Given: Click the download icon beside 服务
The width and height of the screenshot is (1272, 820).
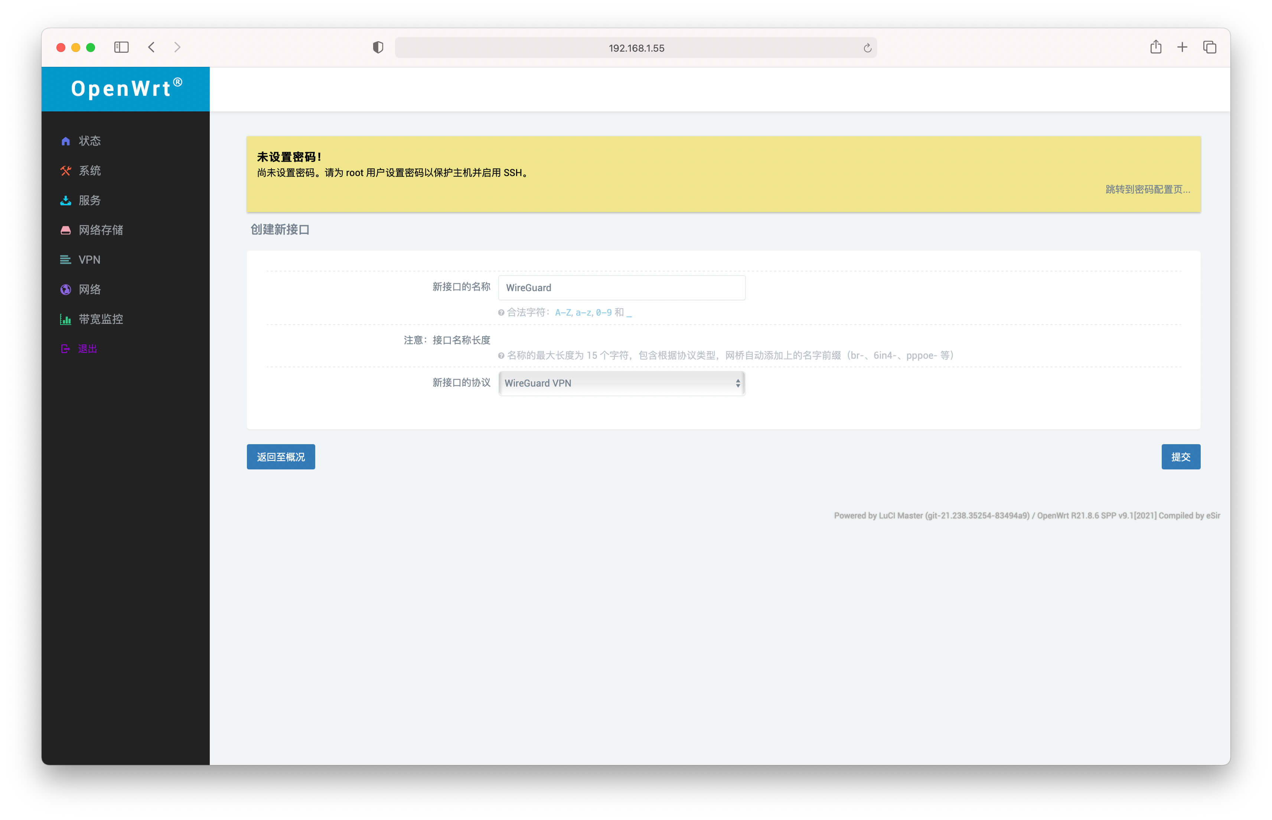Looking at the screenshot, I should pyautogui.click(x=65, y=201).
